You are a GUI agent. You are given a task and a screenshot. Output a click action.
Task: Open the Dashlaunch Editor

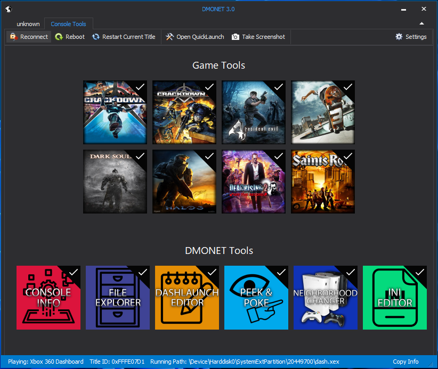click(187, 298)
